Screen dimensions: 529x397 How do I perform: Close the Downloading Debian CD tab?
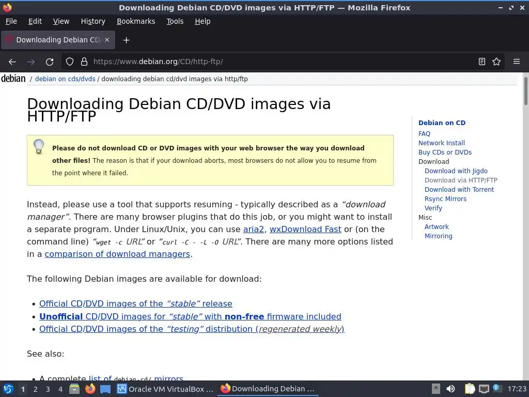[106, 40]
